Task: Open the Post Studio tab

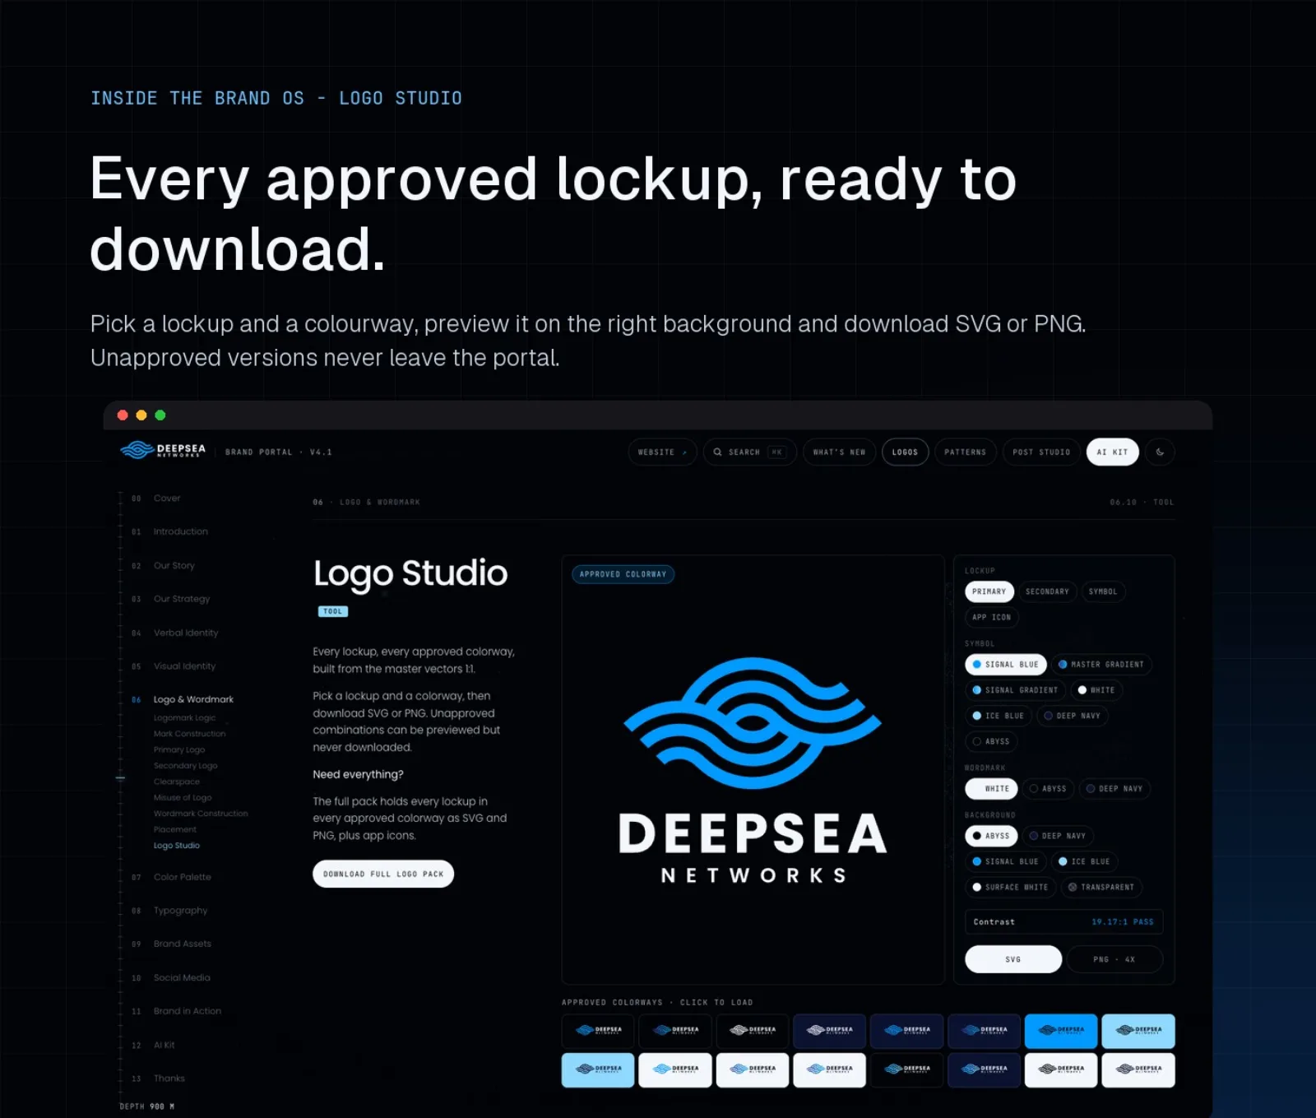Action: point(1041,452)
